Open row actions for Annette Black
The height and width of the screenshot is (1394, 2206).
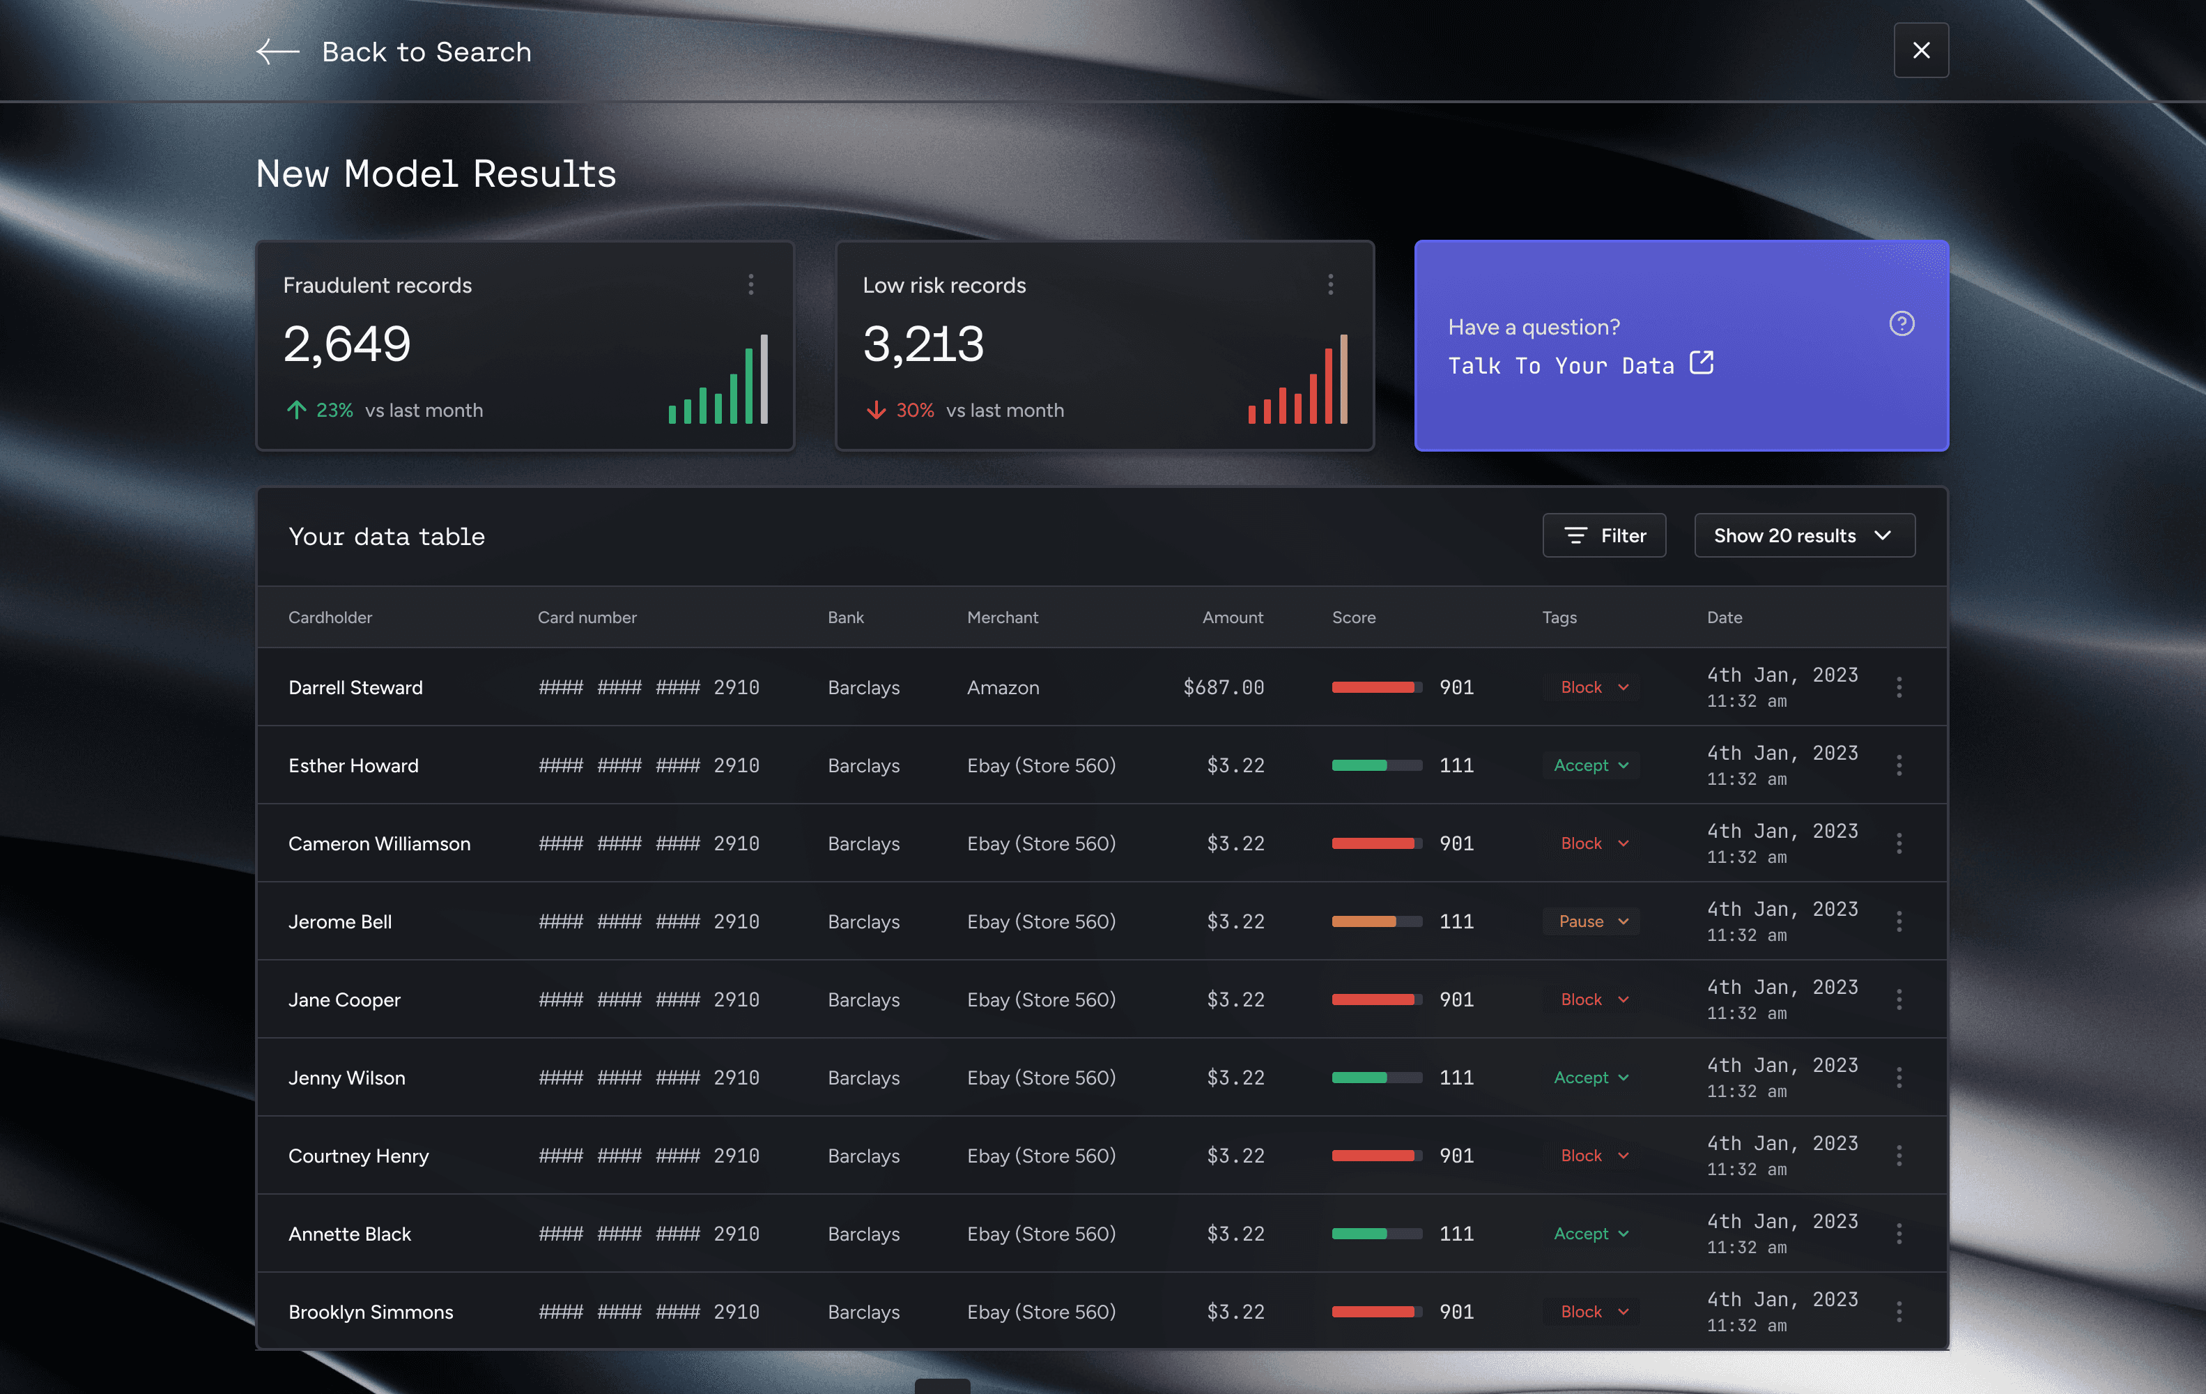1898,1234
